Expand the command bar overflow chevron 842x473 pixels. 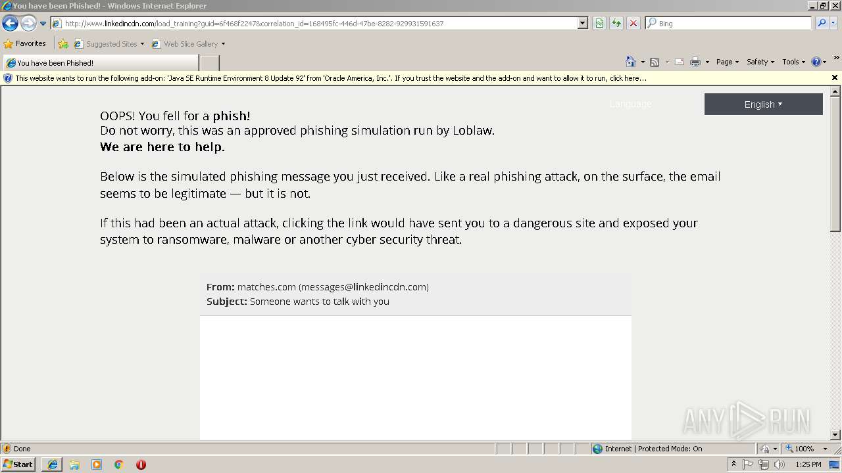click(x=836, y=58)
